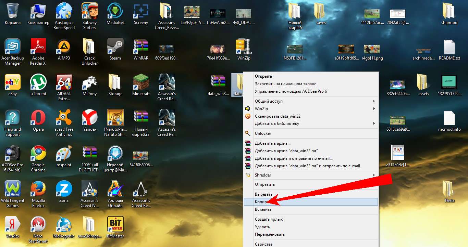This screenshot has width=468, height=247.
Task: Select Nero StartSmart icon
Action: pyautogui.click(x=38, y=224)
